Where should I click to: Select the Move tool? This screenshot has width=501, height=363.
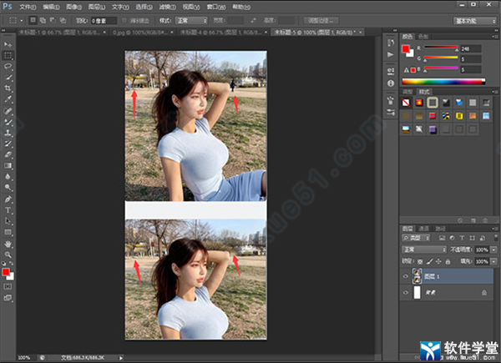pos(8,43)
